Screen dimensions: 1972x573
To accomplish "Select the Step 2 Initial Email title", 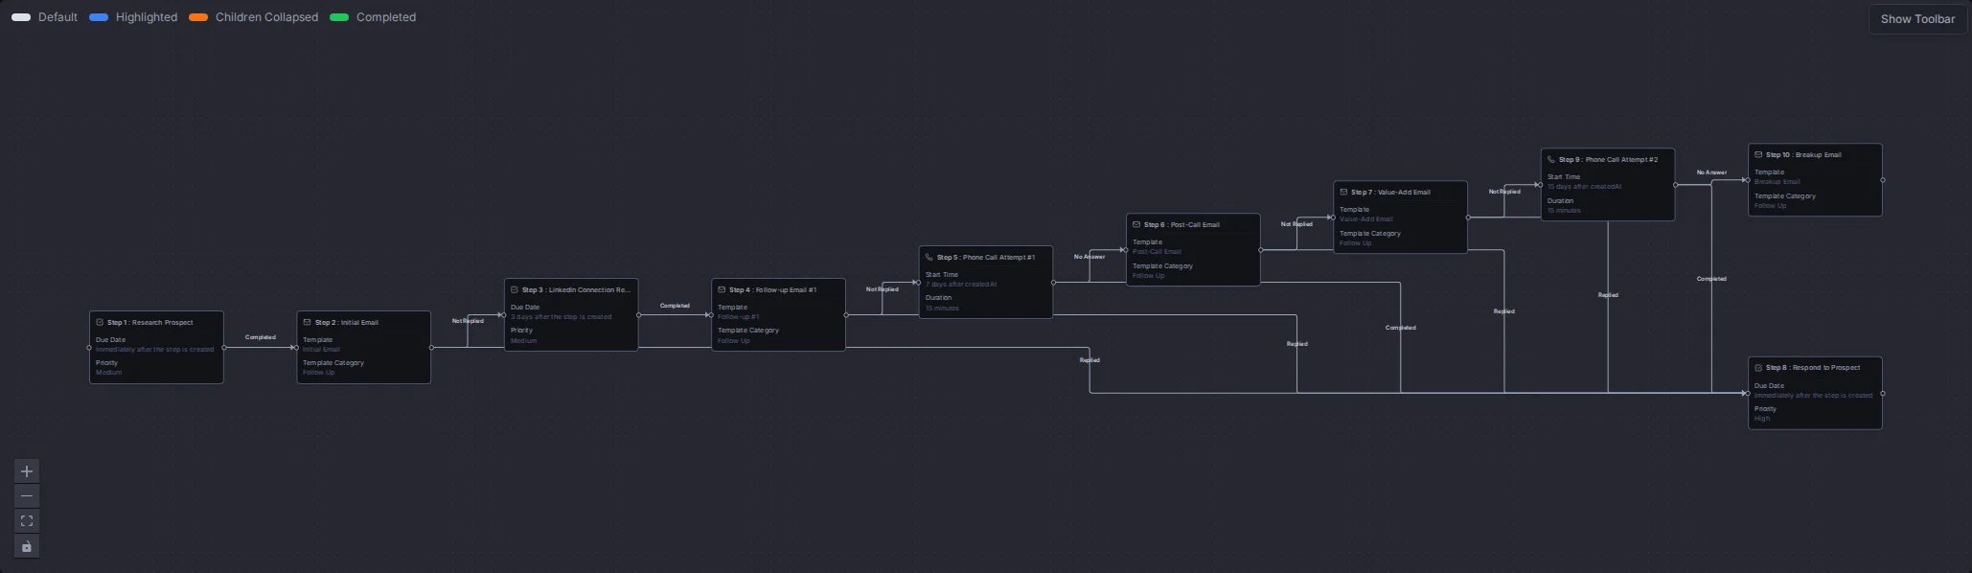I will 347,323.
